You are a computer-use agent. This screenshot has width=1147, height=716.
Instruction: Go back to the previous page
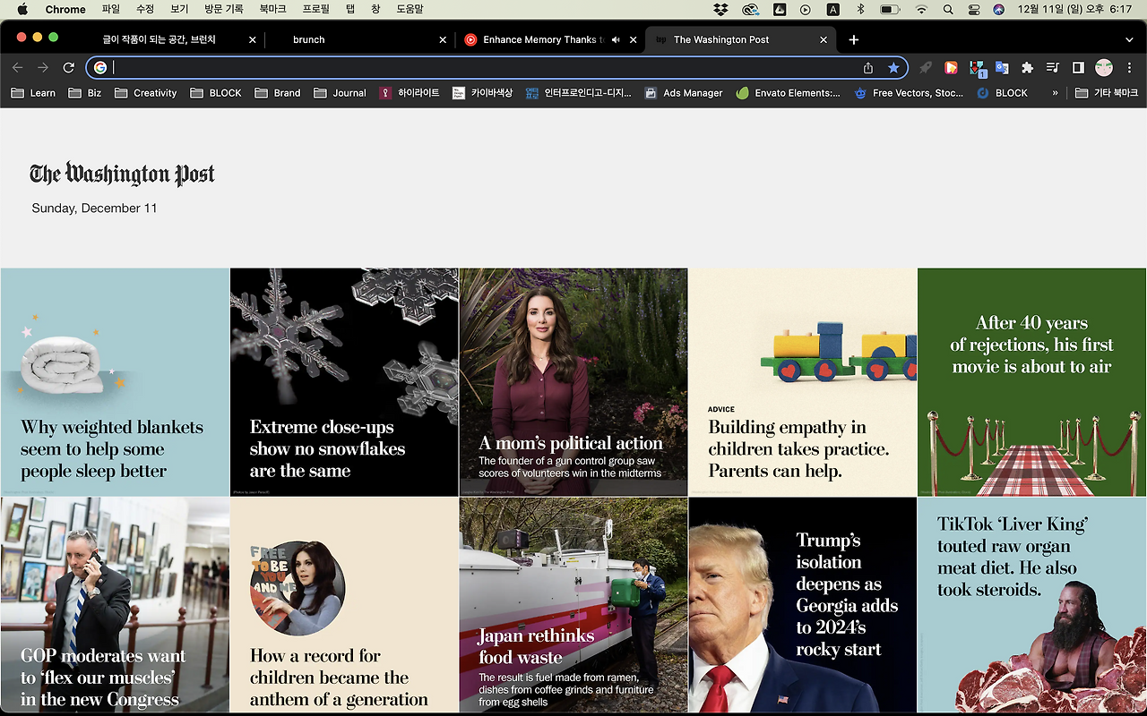pyautogui.click(x=17, y=68)
